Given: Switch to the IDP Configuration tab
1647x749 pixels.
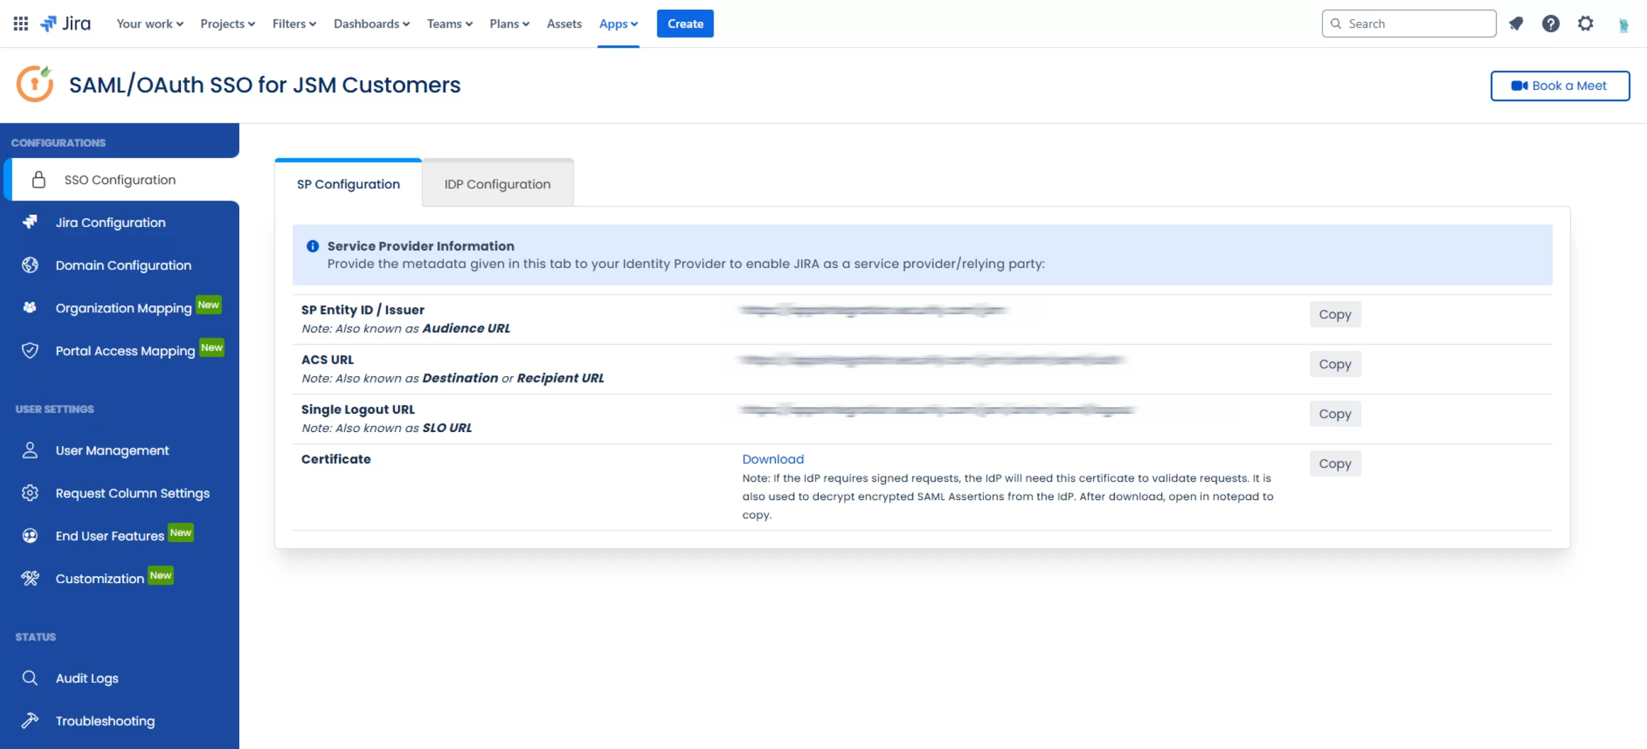Looking at the screenshot, I should point(497,184).
